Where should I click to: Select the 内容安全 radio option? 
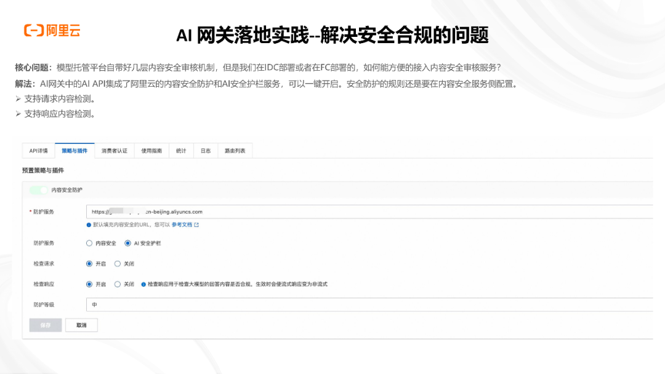90,243
